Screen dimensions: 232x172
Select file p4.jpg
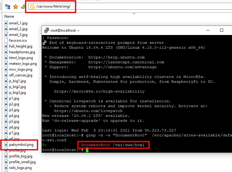click(14, 116)
